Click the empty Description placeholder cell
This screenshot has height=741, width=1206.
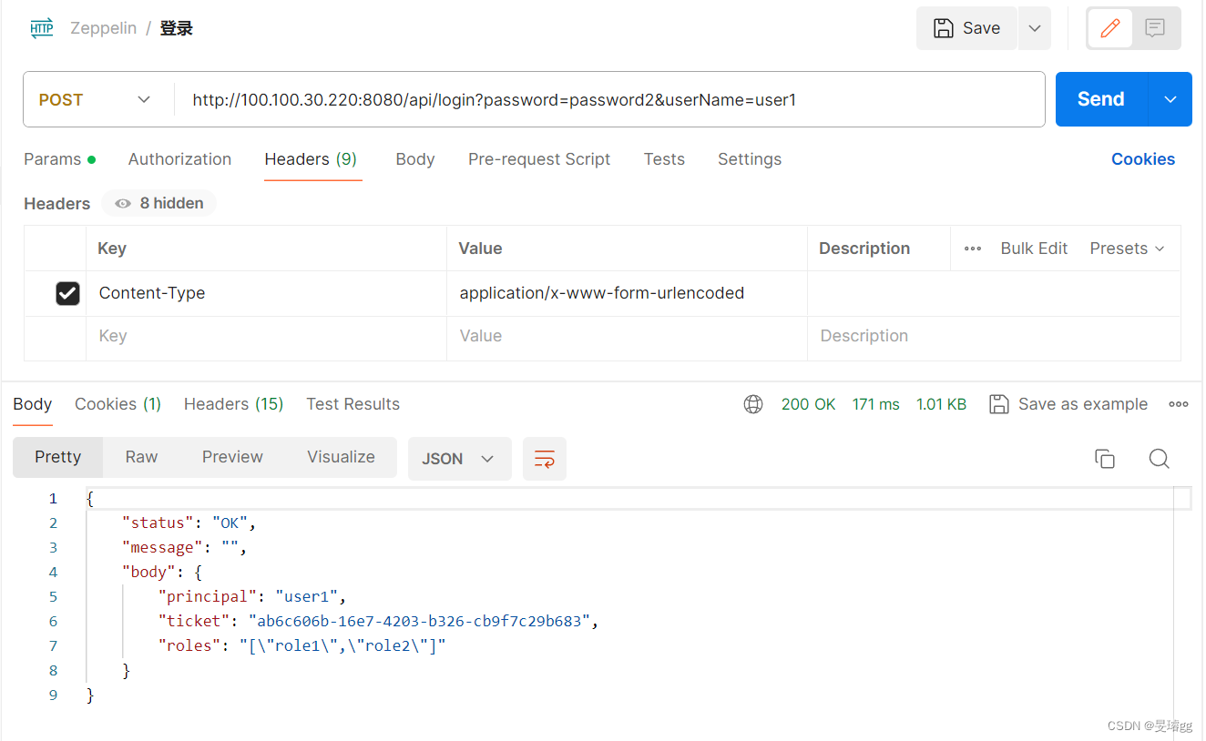coord(994,337)
